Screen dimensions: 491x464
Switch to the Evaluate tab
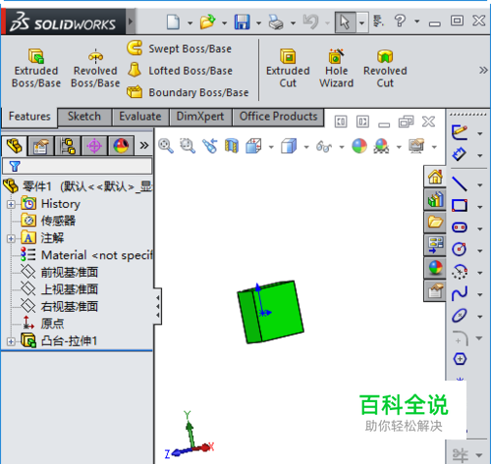coord(140,117)
